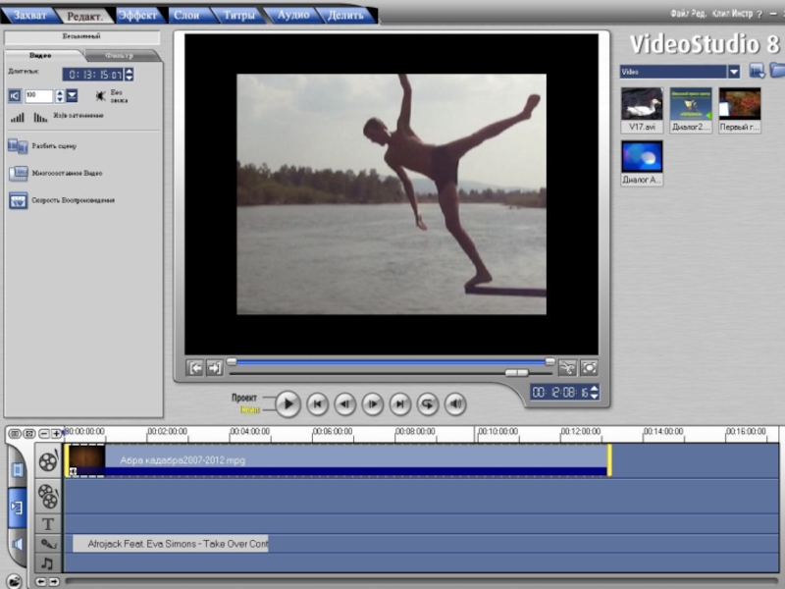This screenshot has height=589, width=785.
Task: Open the Эффект step tab
Action: click(x=137, y=15)
